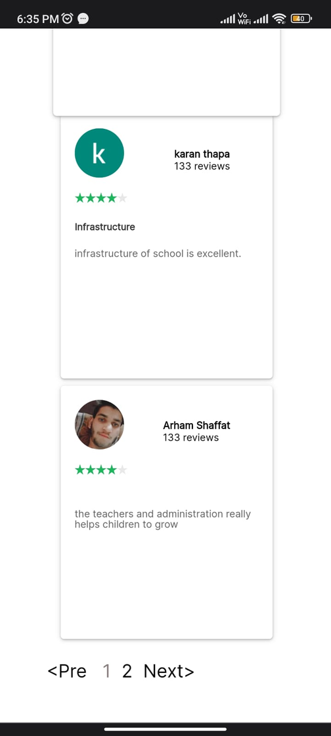Tap the alarm clock icon in status bar
331x736 pixels.
[x=68, y=18]
